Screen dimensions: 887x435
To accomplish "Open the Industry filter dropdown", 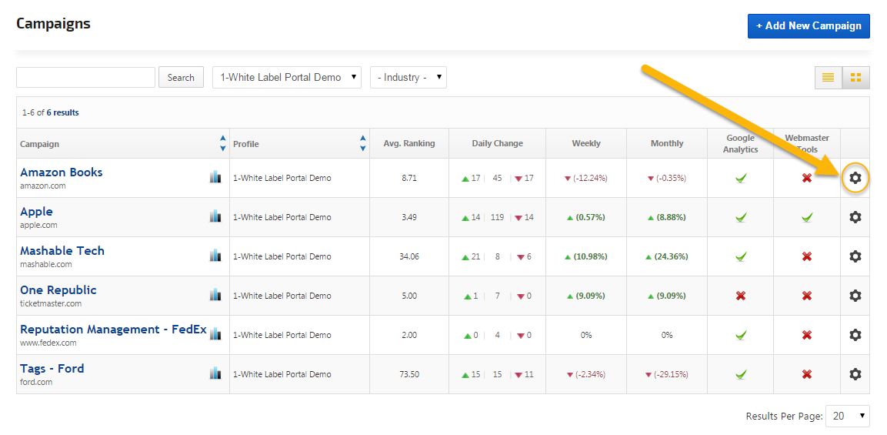I will coord(408,77).
